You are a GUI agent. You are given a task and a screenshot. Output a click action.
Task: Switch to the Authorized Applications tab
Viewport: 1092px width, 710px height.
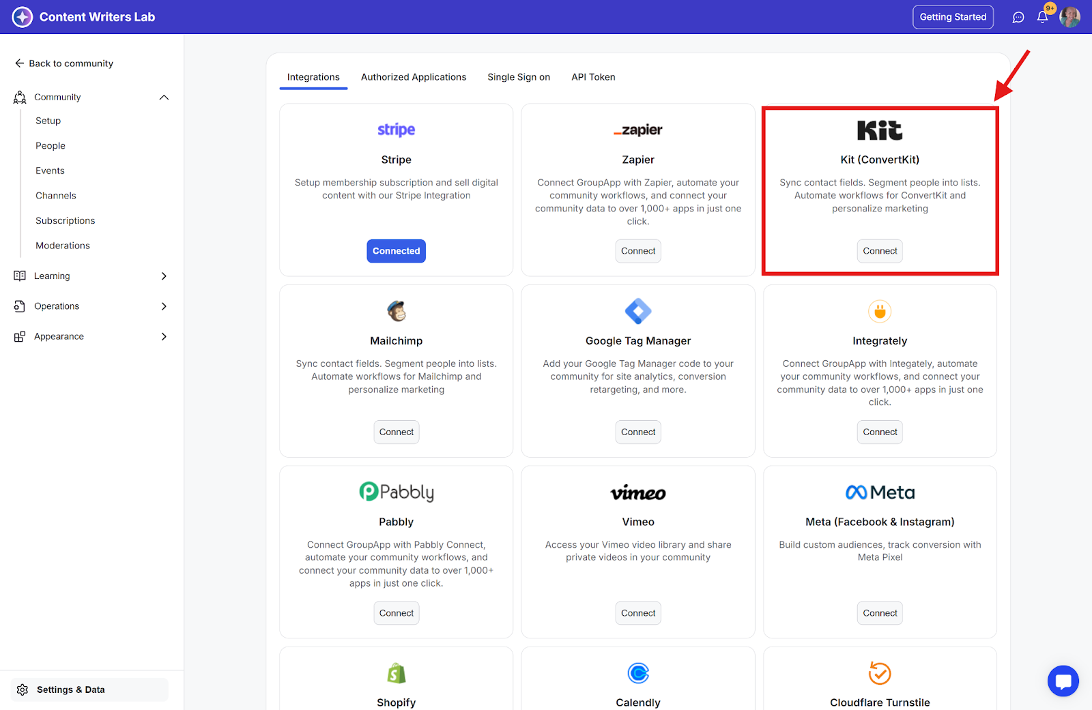click(414, 77)
